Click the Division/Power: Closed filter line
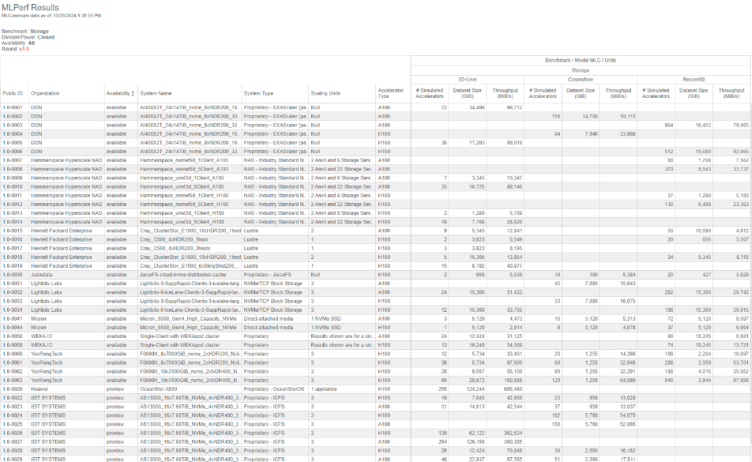752x462 pixels. coord(28,38)
